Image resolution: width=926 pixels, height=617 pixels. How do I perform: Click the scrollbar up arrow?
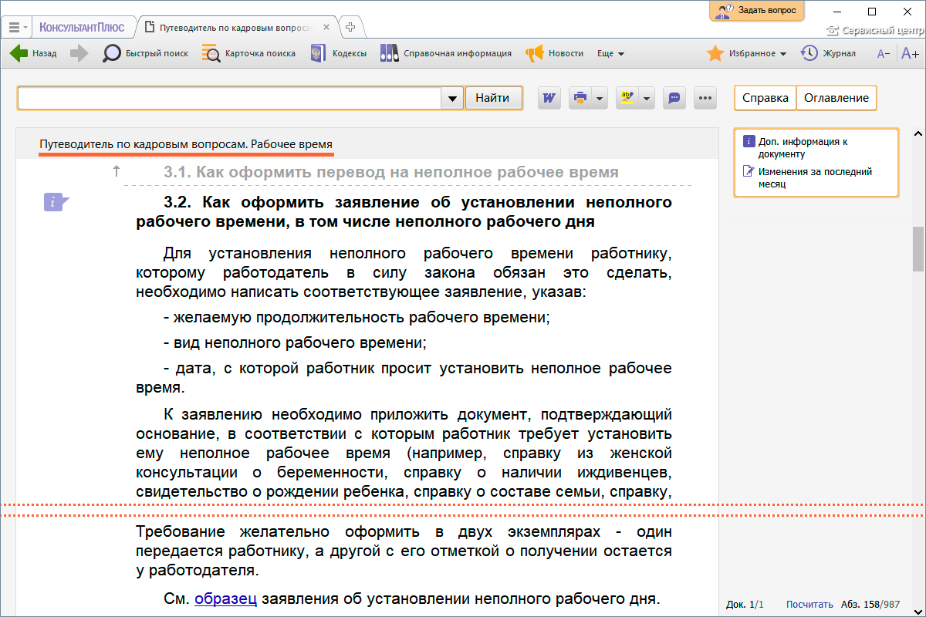[918, 133]
